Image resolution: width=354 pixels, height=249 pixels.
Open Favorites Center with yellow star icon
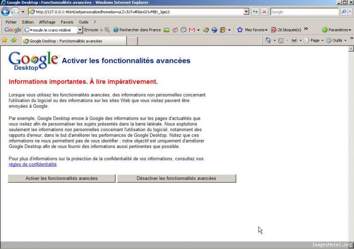coord(4,40)
